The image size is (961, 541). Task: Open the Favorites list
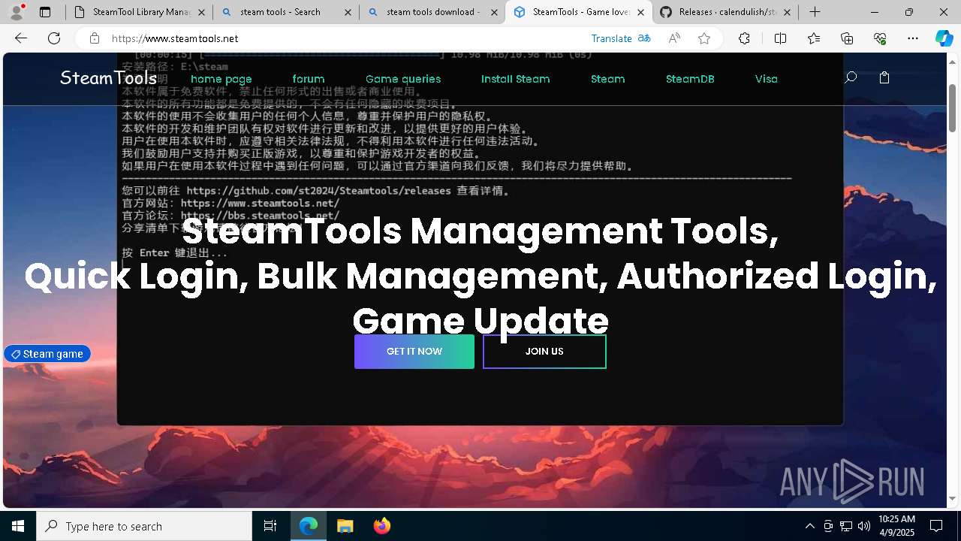point(814,38)
